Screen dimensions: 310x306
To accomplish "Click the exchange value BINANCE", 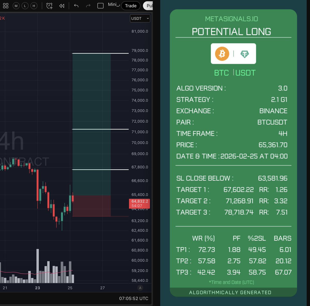I will coord(273,111).
